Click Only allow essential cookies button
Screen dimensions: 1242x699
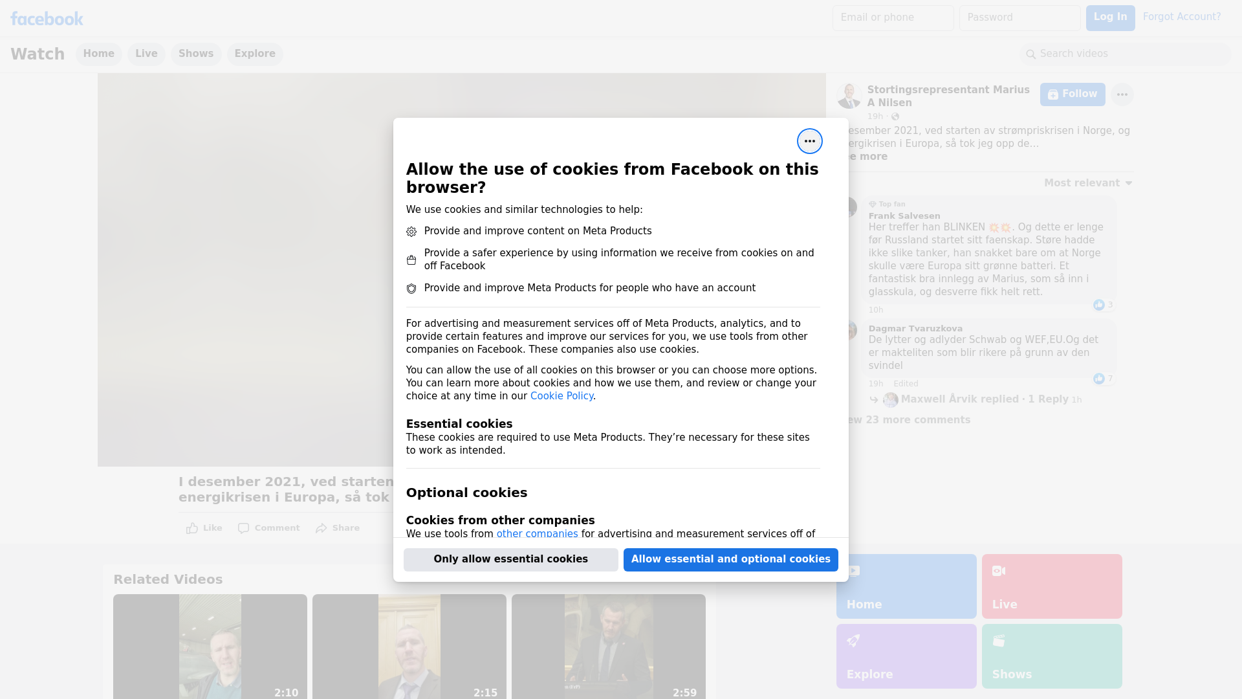pos(510,559)
